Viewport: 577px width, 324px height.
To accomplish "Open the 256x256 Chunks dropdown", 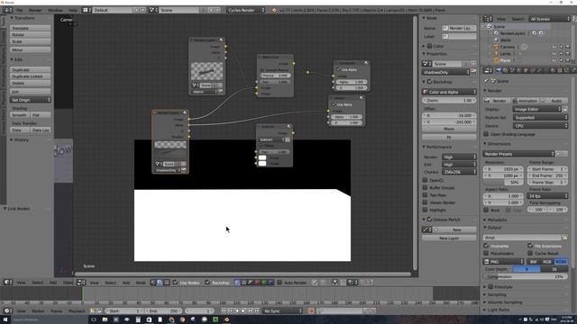I will pos(459,172).
